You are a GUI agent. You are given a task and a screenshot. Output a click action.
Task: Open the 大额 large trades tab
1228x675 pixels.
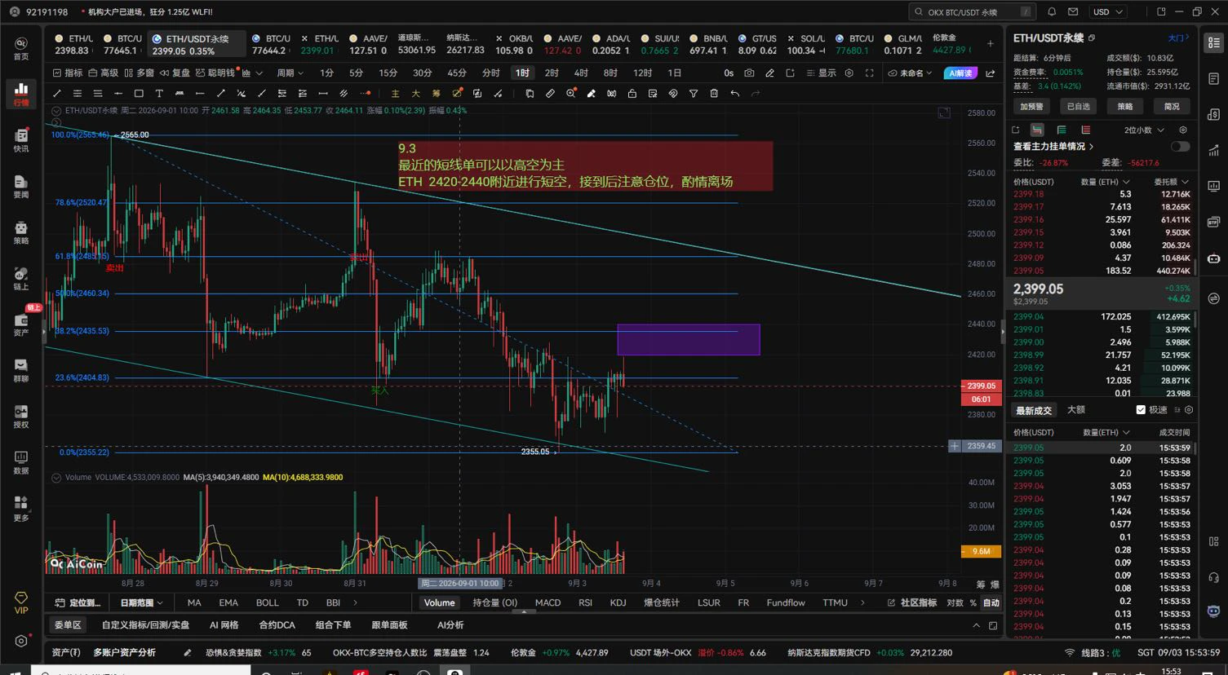pyautogui.click(x=1076, y=410)
